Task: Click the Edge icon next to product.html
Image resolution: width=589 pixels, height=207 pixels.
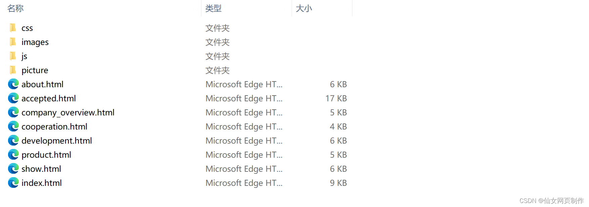Action: pos(13,155)
